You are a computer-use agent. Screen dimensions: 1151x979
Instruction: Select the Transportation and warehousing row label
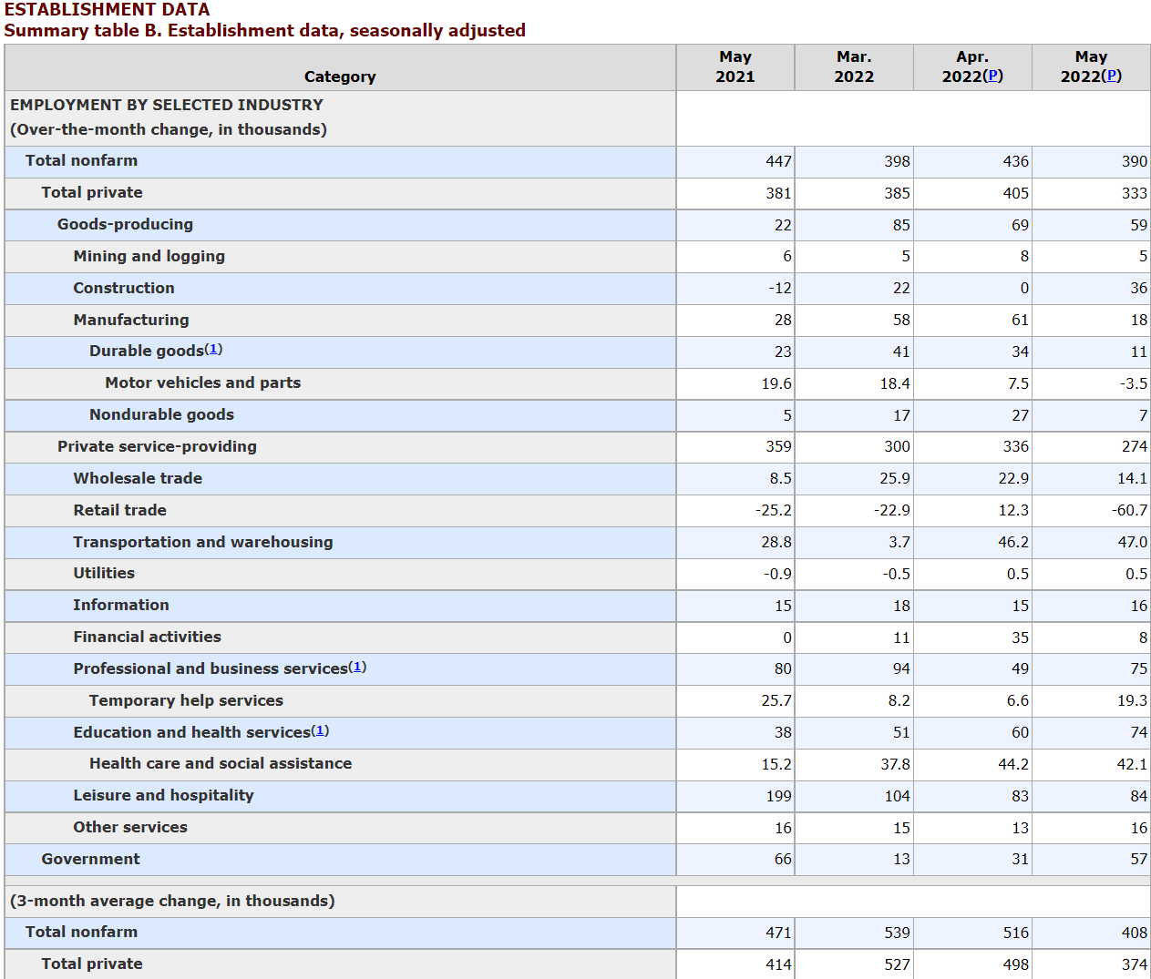tap(202, 542)
